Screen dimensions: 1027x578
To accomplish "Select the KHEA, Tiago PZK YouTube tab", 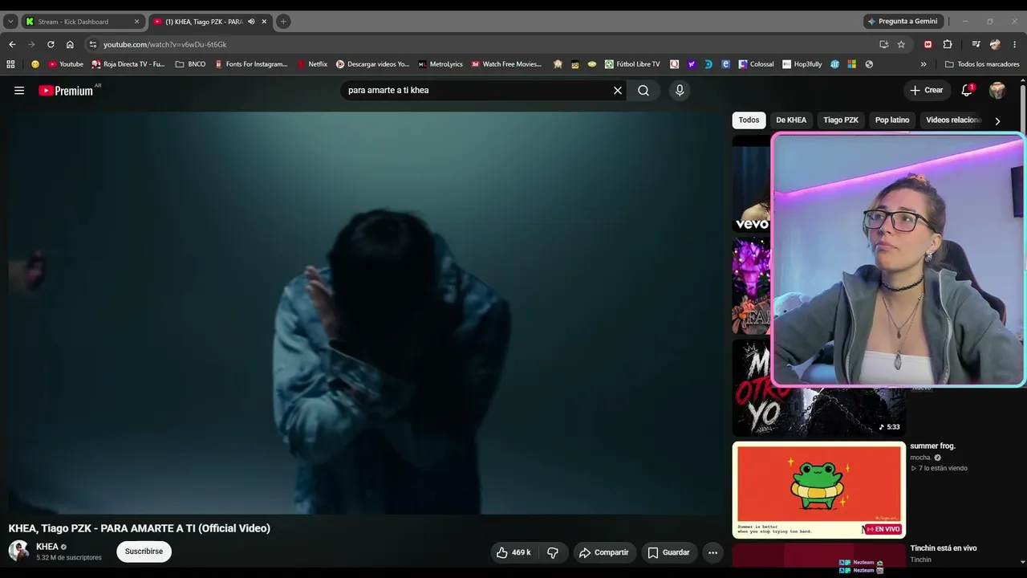I will coord(210,22).
